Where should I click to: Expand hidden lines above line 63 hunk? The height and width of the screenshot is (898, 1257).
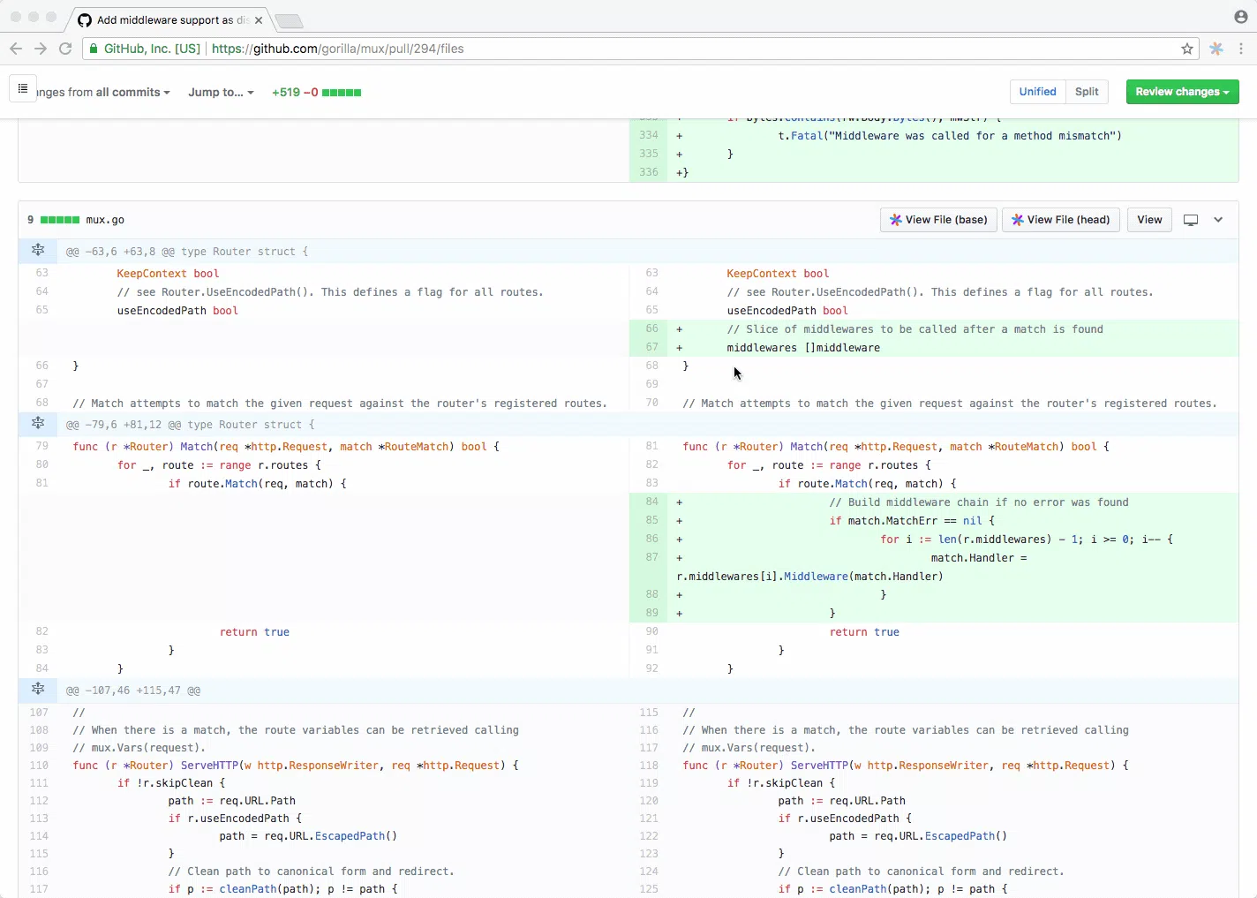coord(38,251)
